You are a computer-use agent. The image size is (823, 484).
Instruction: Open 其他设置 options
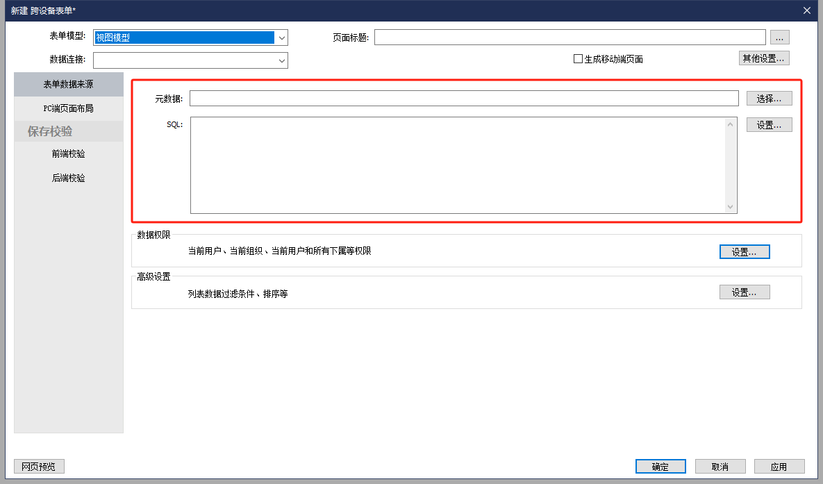[x=763, y=58]
